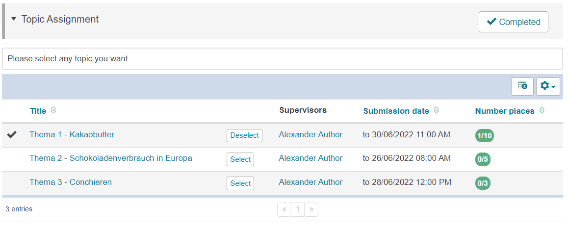Go to next page arrow
Screen dimensions: 569x230
(311, 210)
